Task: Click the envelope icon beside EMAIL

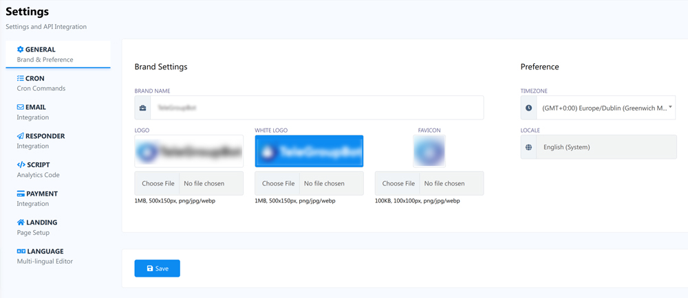Action: pos(21,107)
